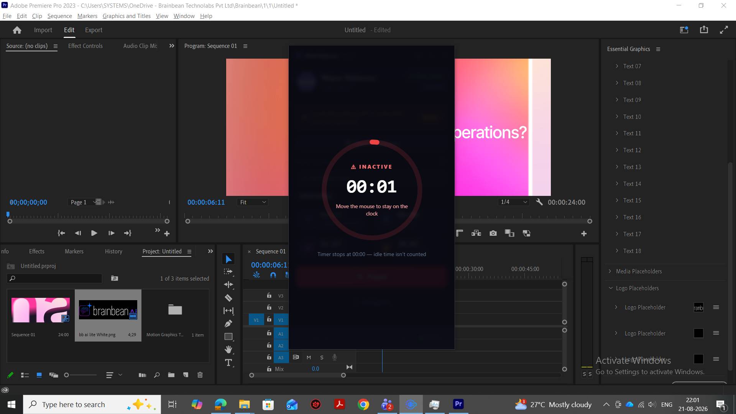Click the black swatch for the second Logo Placeholder
Viewport: 736px width, 414px height.
pos(698,333)
